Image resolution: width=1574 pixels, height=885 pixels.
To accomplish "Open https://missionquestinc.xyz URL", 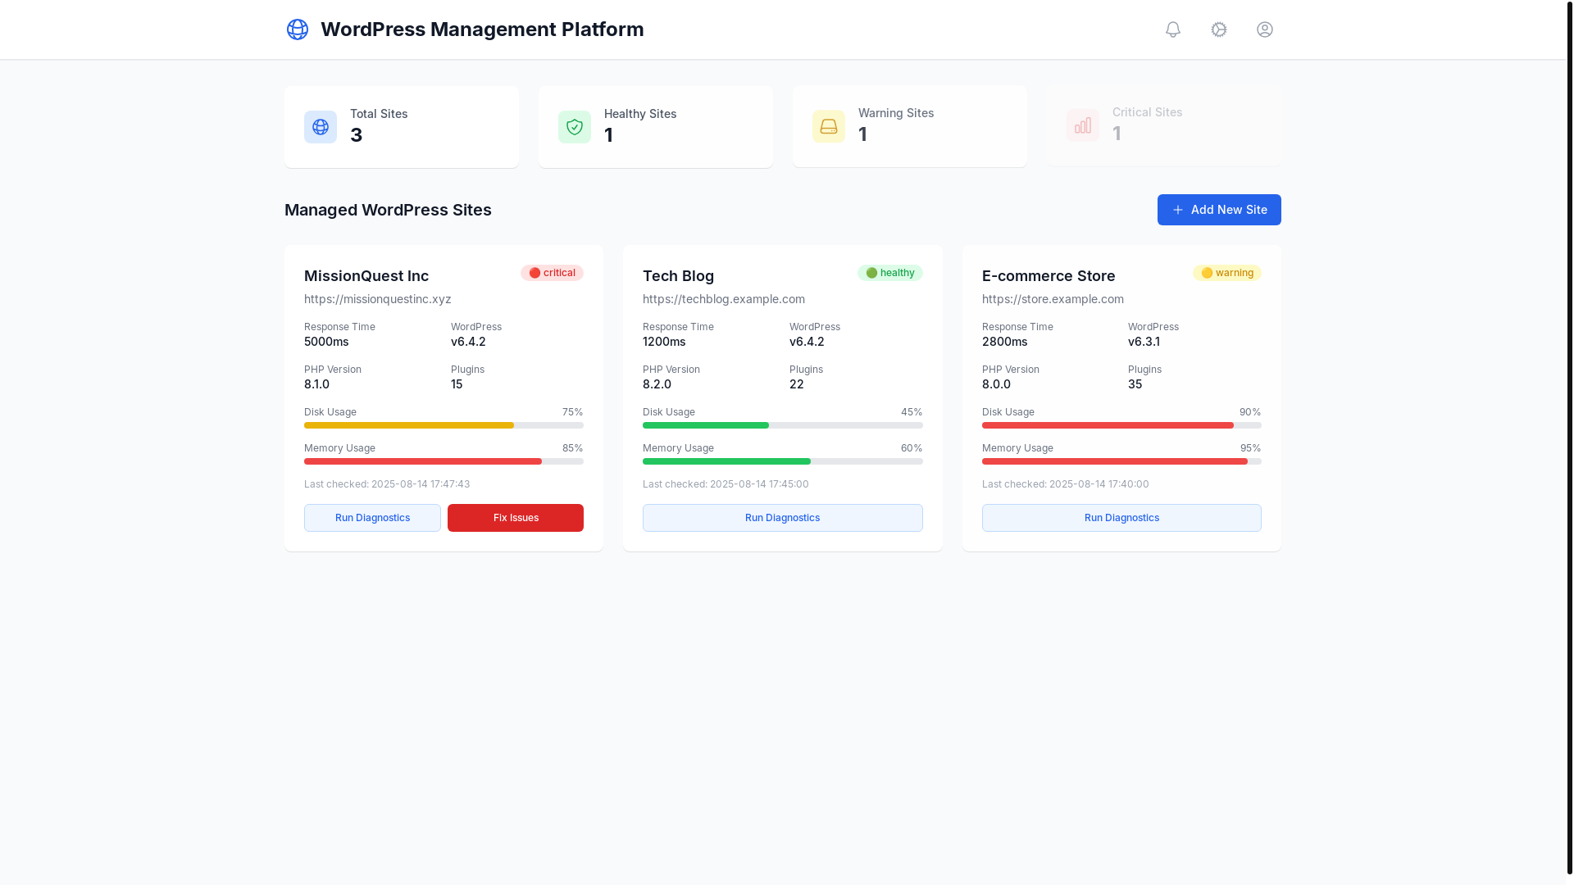I will (378, 299).
